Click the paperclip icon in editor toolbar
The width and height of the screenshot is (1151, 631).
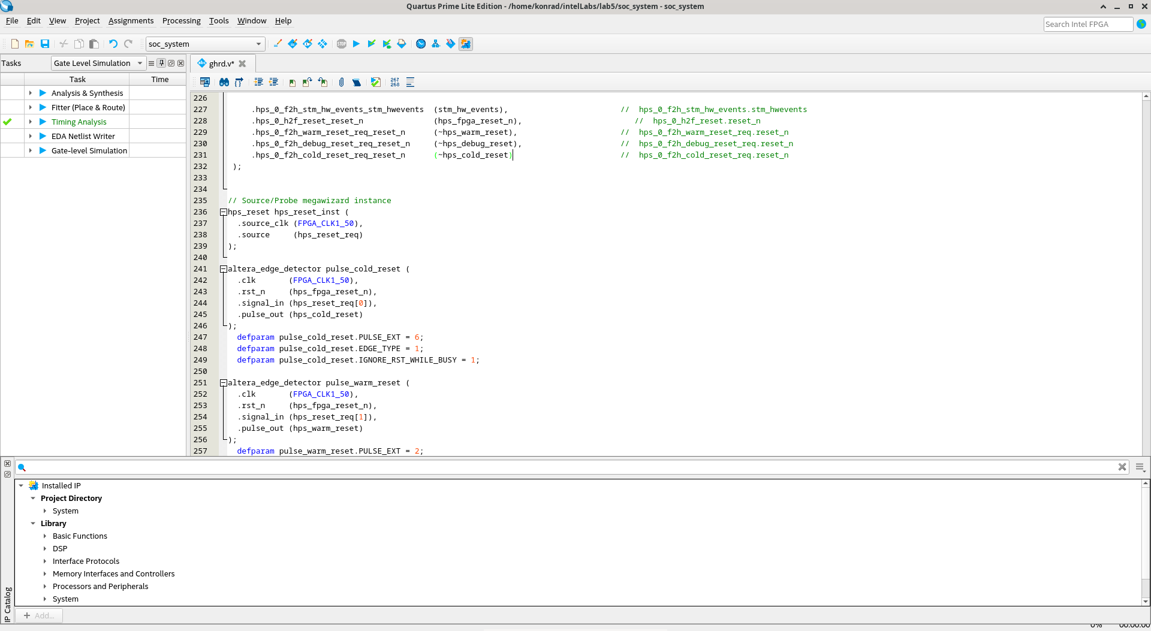click(341, 82)
